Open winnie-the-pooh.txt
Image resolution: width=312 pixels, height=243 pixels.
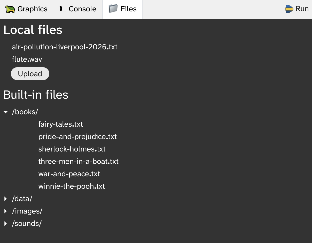click(x=72, y=186)
